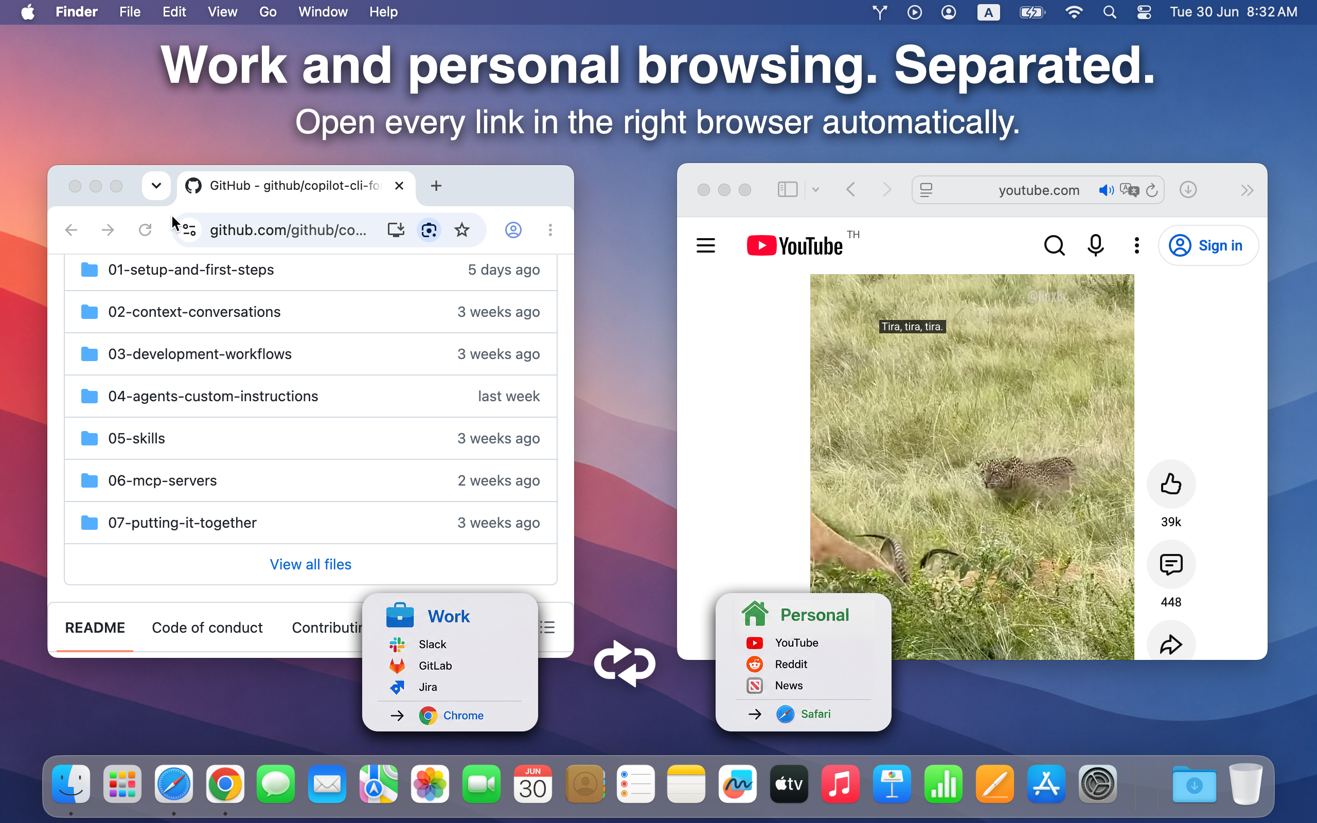The width and height of the screenshot is (1317, 823).
Task: Bookmark this page with the star icon
Action: tap(462, 230)
